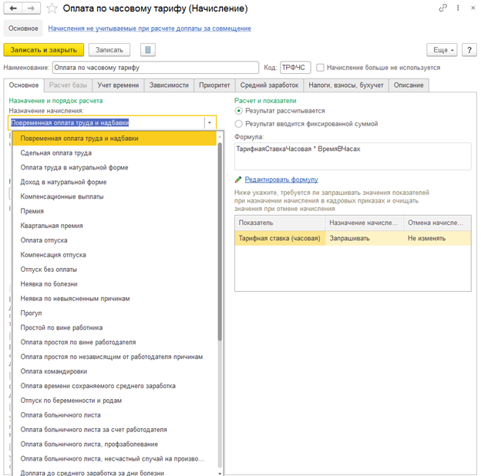
Task: Select radio Результат вводится фиксированной суммой
Action: (x=238, y=124)
